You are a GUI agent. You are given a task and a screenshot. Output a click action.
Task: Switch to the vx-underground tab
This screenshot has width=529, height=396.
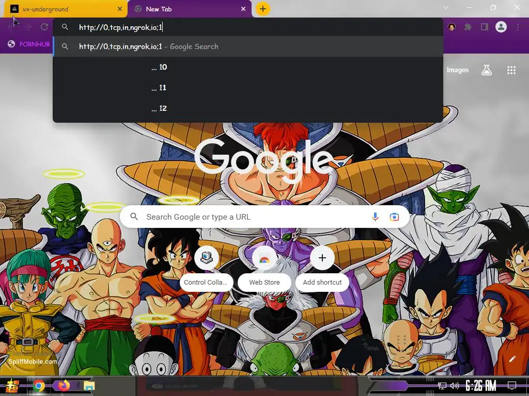pyautogui.click(x=66, y=9)
